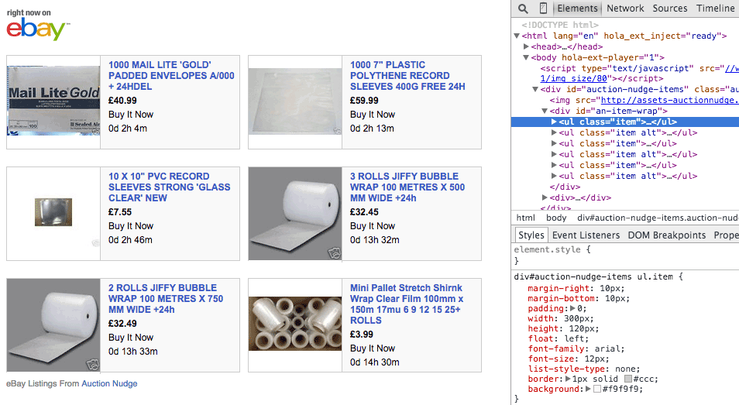Select the div#auction-nudge-items breadcrumb item
This screenshot has height=405, width=739.
point(658,218)
